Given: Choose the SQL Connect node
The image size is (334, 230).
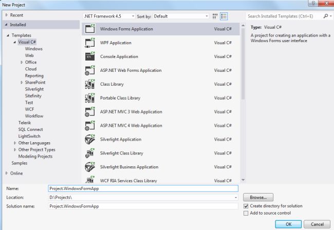Looking at the screenshot, I should click(x=30, y=129).
